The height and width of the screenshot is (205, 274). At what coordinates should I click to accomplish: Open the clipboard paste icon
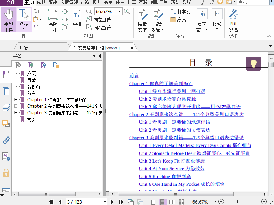coord(36,19)
